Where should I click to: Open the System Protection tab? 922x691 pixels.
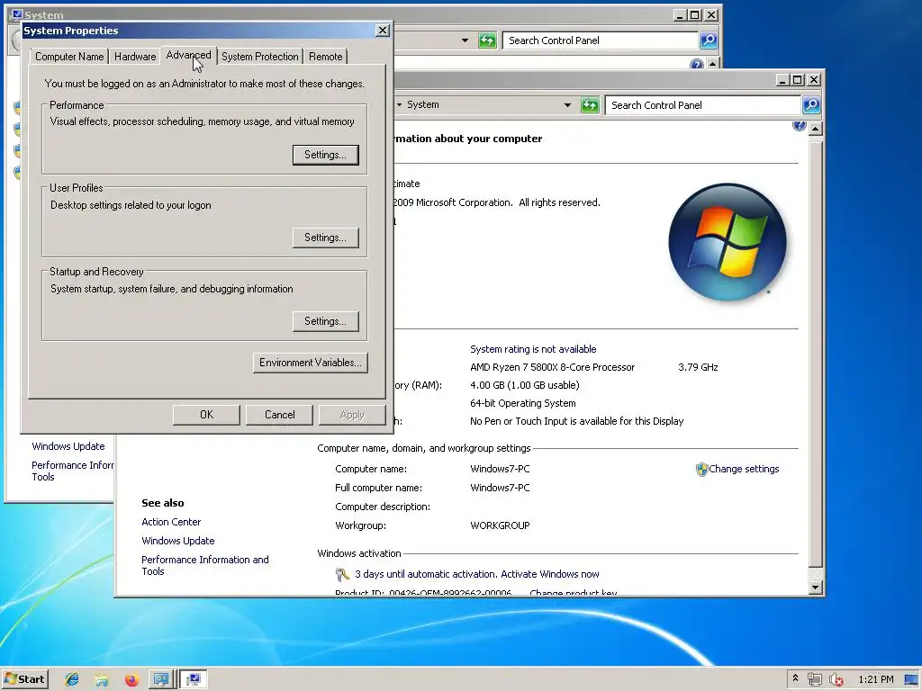click(260, 57)
